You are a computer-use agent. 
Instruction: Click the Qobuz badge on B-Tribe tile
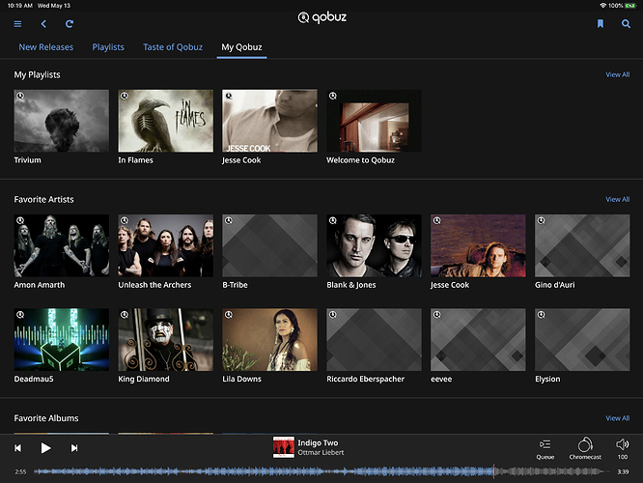pyautogui.click(x=229, y=220)
